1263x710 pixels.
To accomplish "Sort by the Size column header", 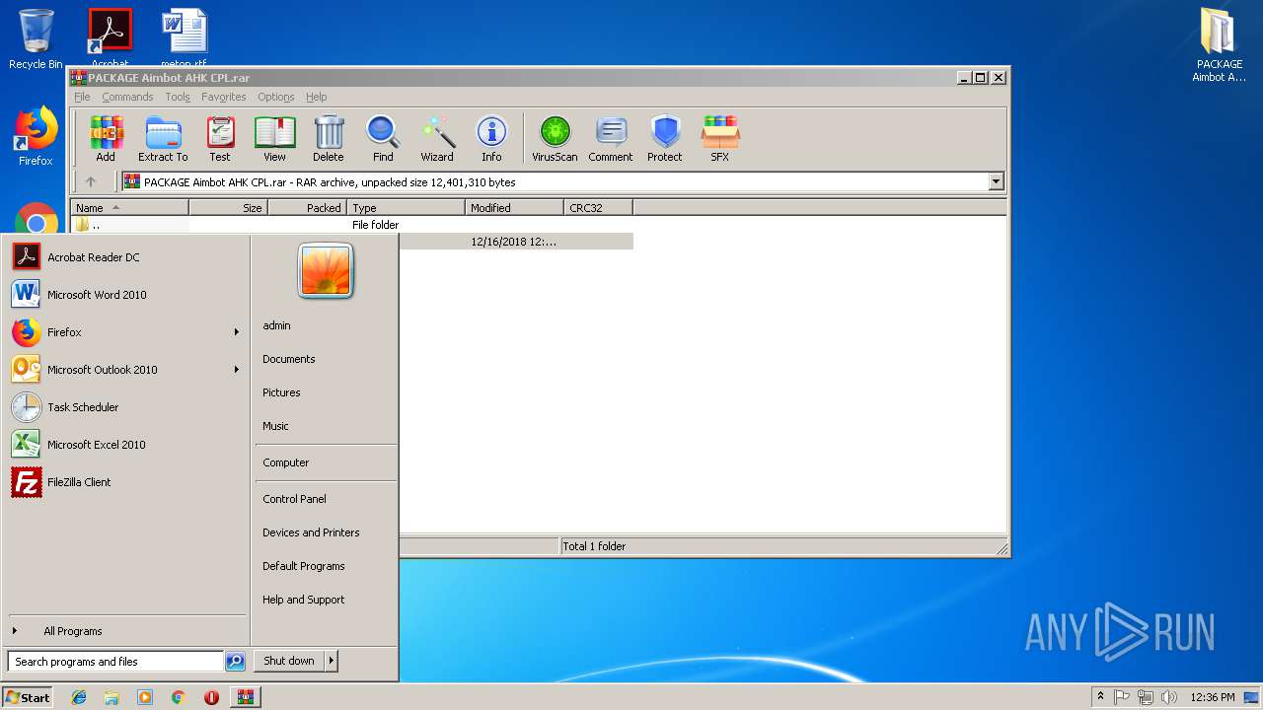I will [228, 208].
